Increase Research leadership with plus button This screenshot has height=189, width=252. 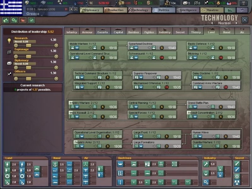click(56, 45)
